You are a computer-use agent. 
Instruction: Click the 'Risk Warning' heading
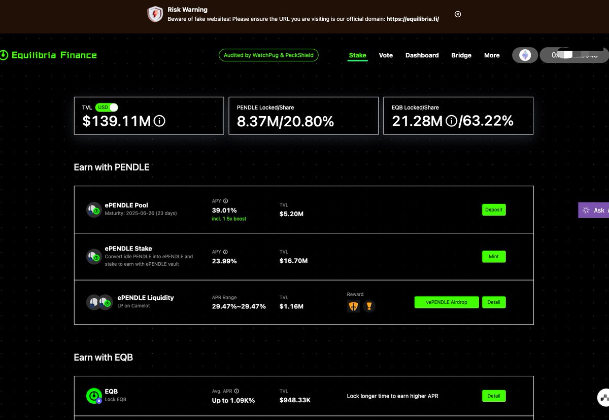tap(187, 10)
